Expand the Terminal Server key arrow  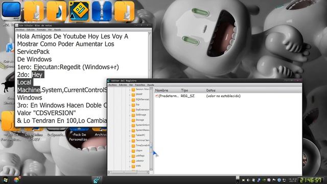pyautogui.click(x=130, y=141)
